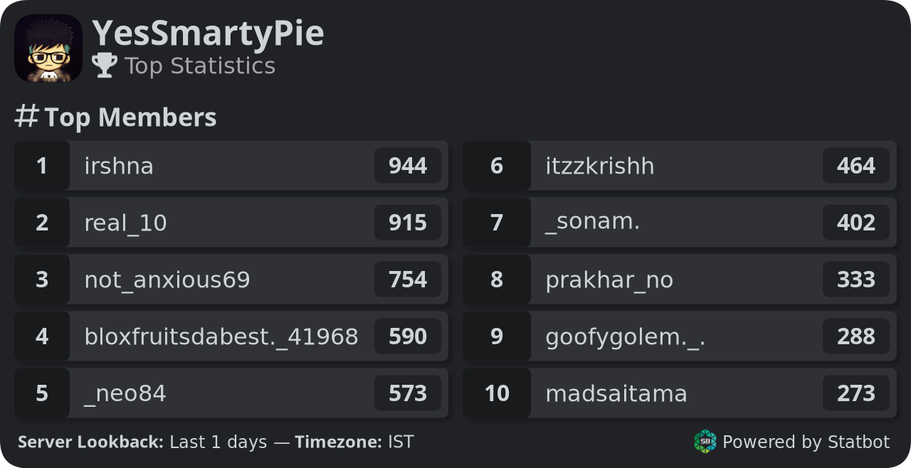Click the 944 message count badge

[408, 166]
